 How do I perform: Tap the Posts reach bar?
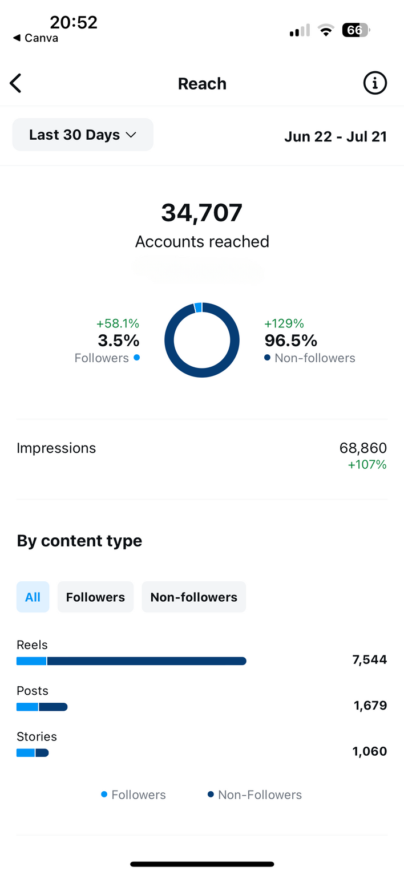tap(42, 707)
